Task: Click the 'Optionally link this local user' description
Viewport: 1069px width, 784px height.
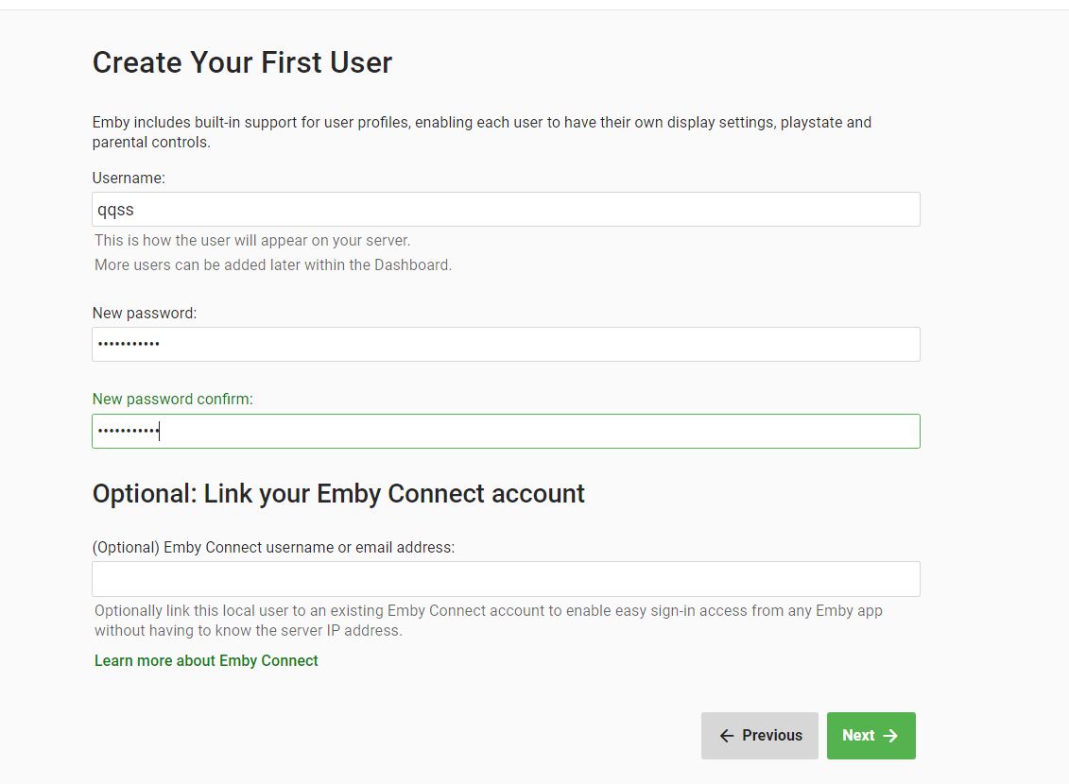Action: pos(488,611)
